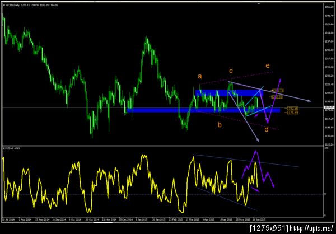Click the GOLD,Daily symbol title dropdown triangle
The image size is (336, 234).
pos(4,5)
